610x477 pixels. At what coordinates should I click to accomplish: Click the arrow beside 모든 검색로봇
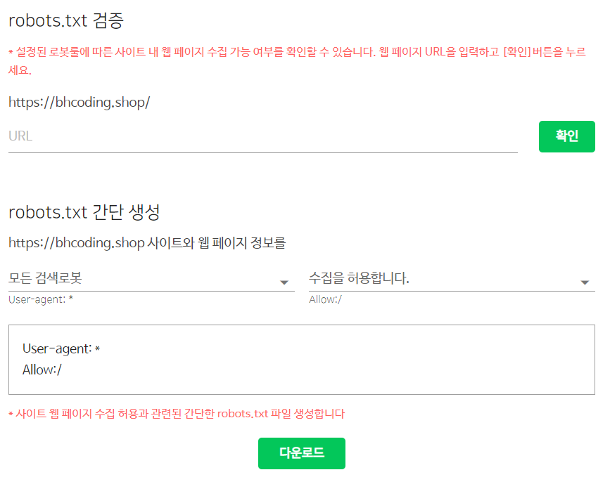pyautogui.click(x=284, y=282)
